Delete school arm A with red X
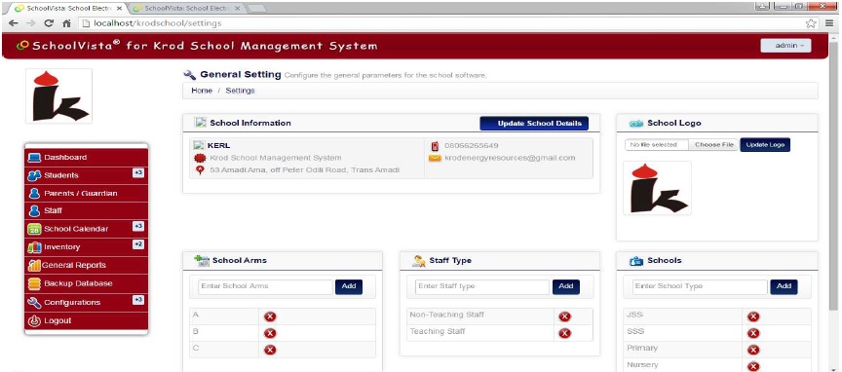This screenshot has width=842, height=372. pos(270,316)
